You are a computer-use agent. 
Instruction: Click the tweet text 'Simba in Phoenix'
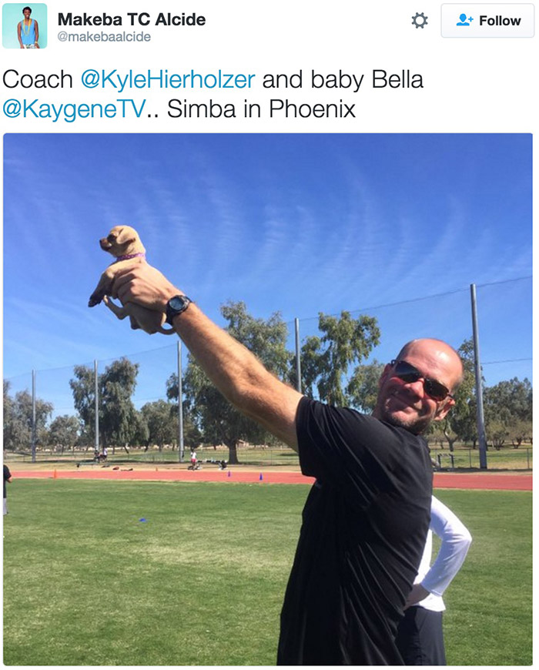[x=261, y=109]
